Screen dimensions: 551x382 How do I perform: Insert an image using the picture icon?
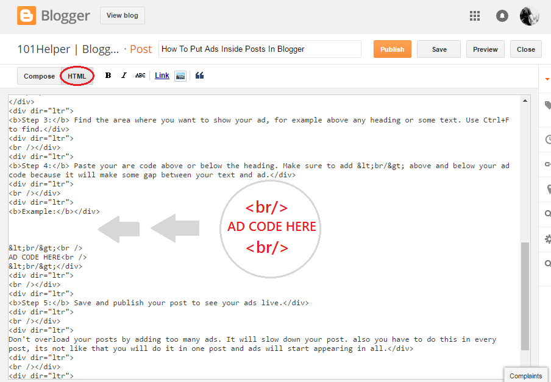180,76
